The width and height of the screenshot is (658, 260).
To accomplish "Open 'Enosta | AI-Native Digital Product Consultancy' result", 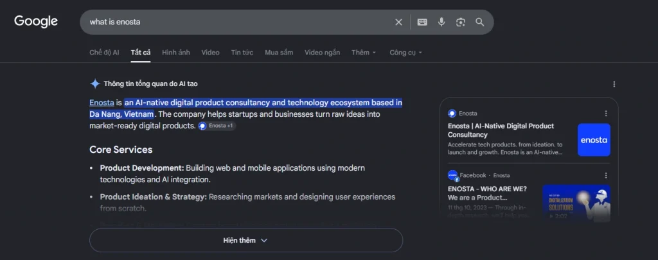I will [501, 130].
